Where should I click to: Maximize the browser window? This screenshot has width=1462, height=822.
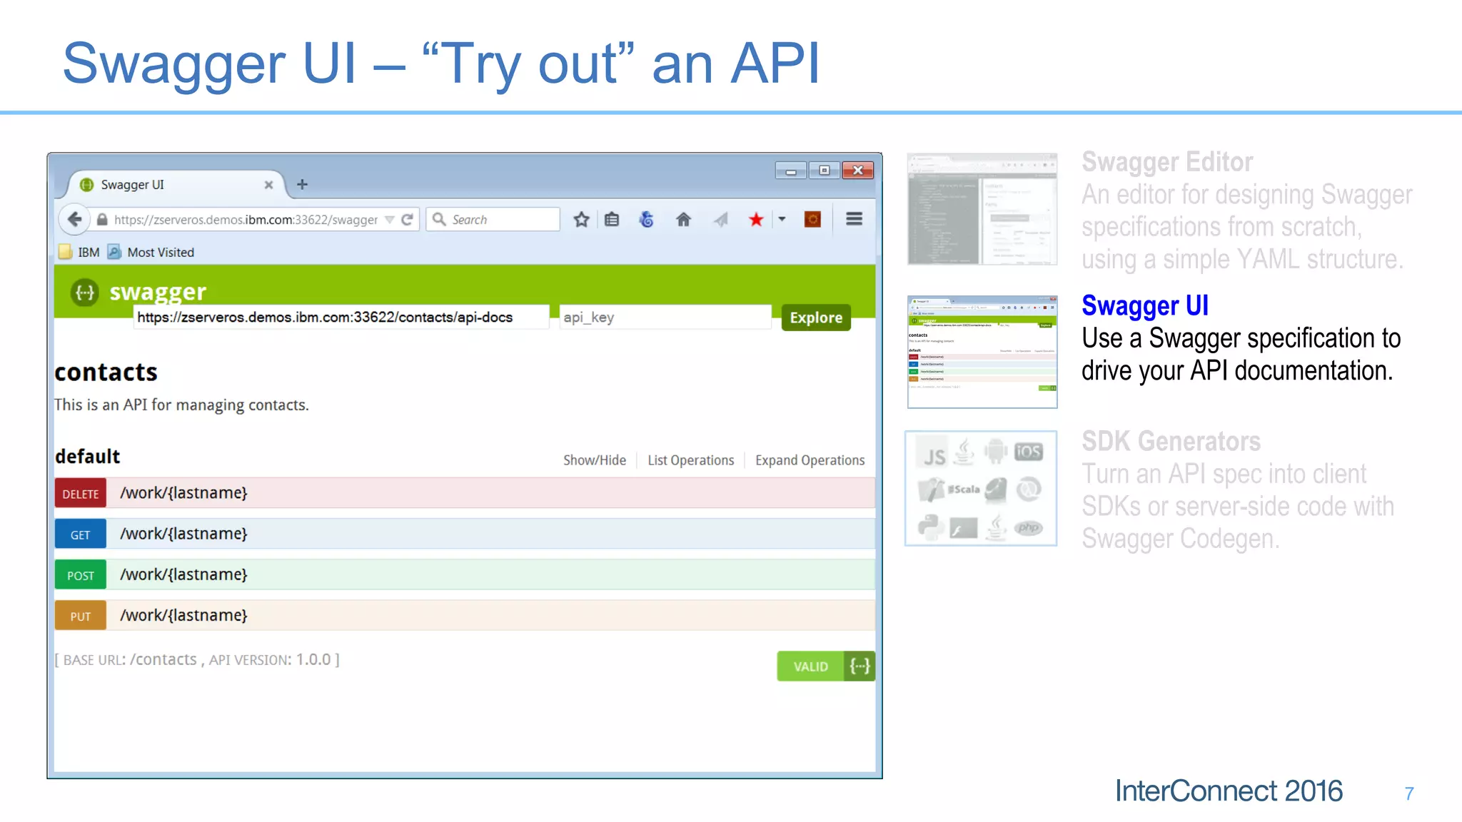click(x=825, y=171)
